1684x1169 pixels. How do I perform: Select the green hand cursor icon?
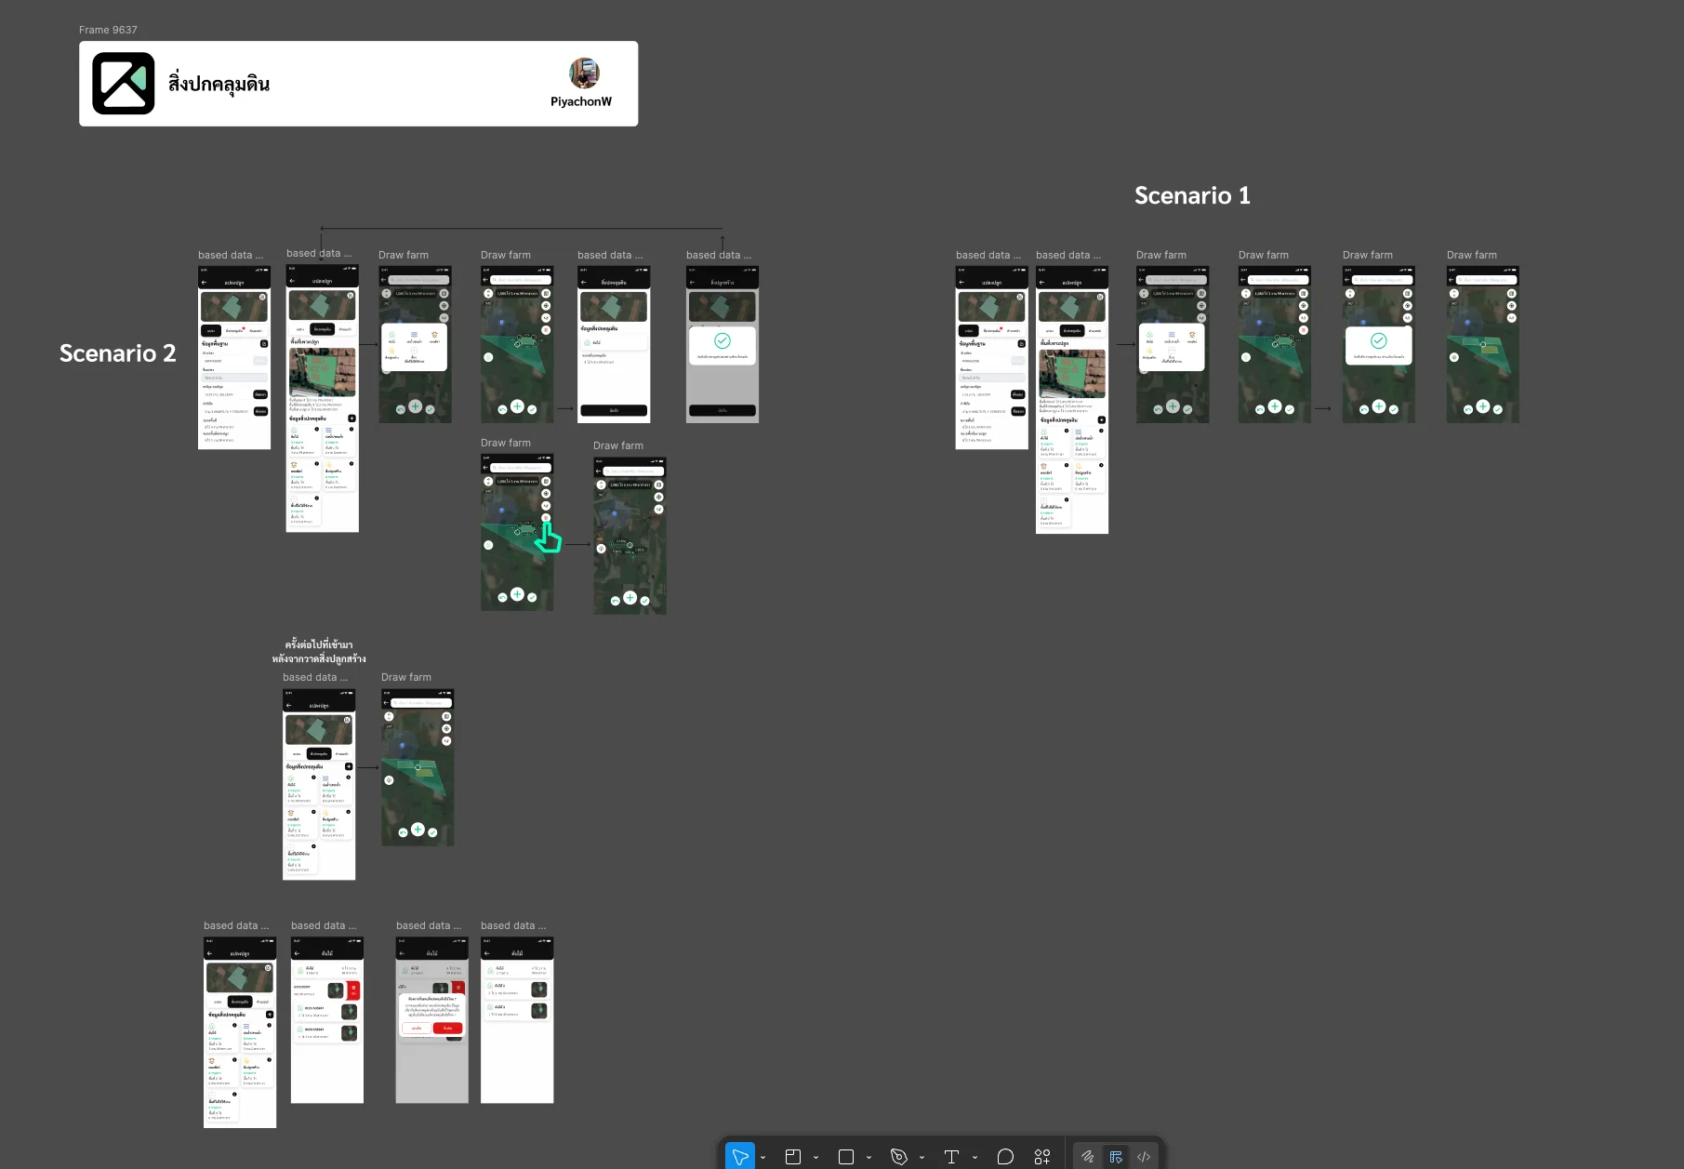click(x=548, y=538)
